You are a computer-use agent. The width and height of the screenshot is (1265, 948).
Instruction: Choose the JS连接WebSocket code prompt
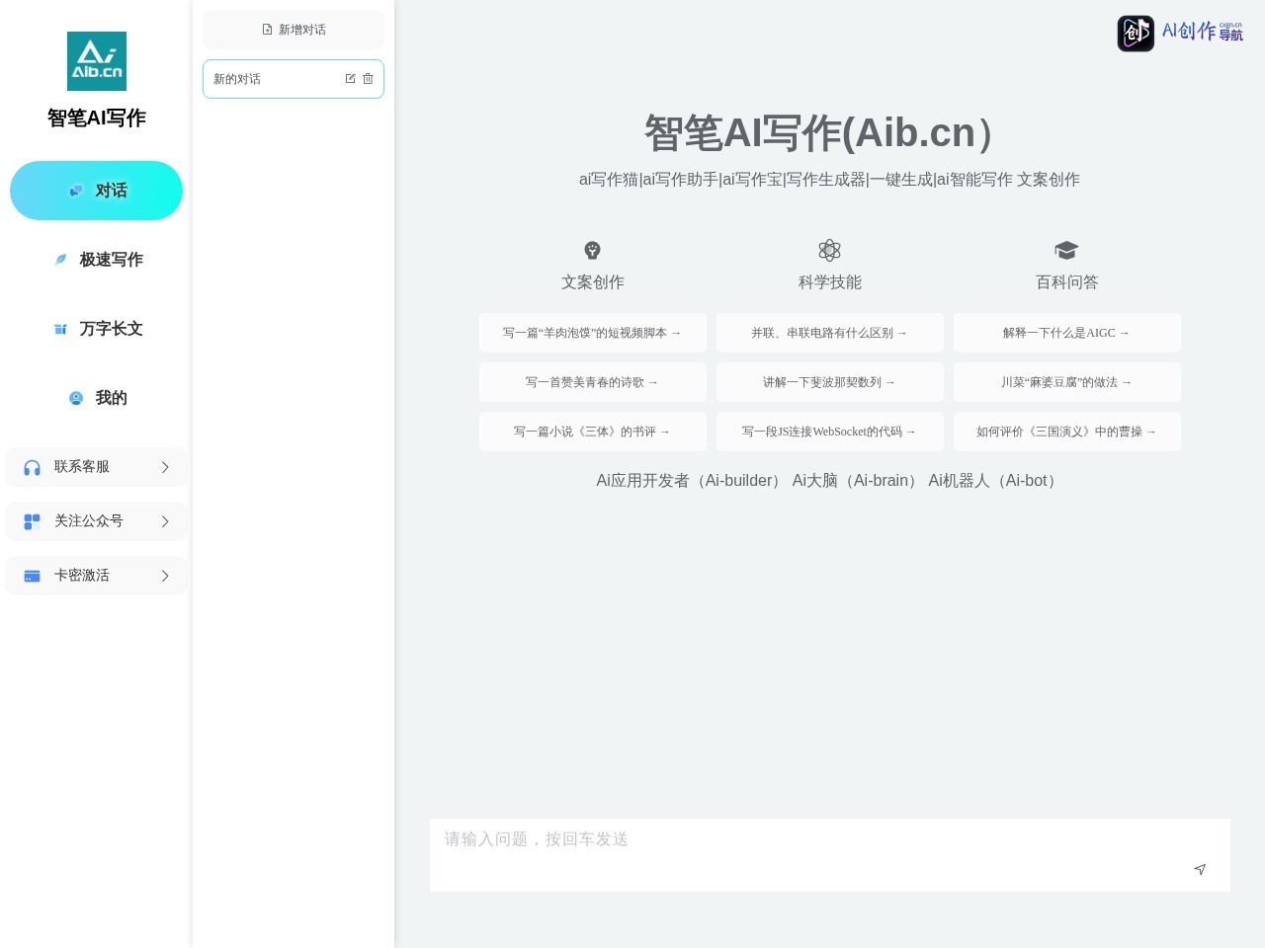coord(830,432)
